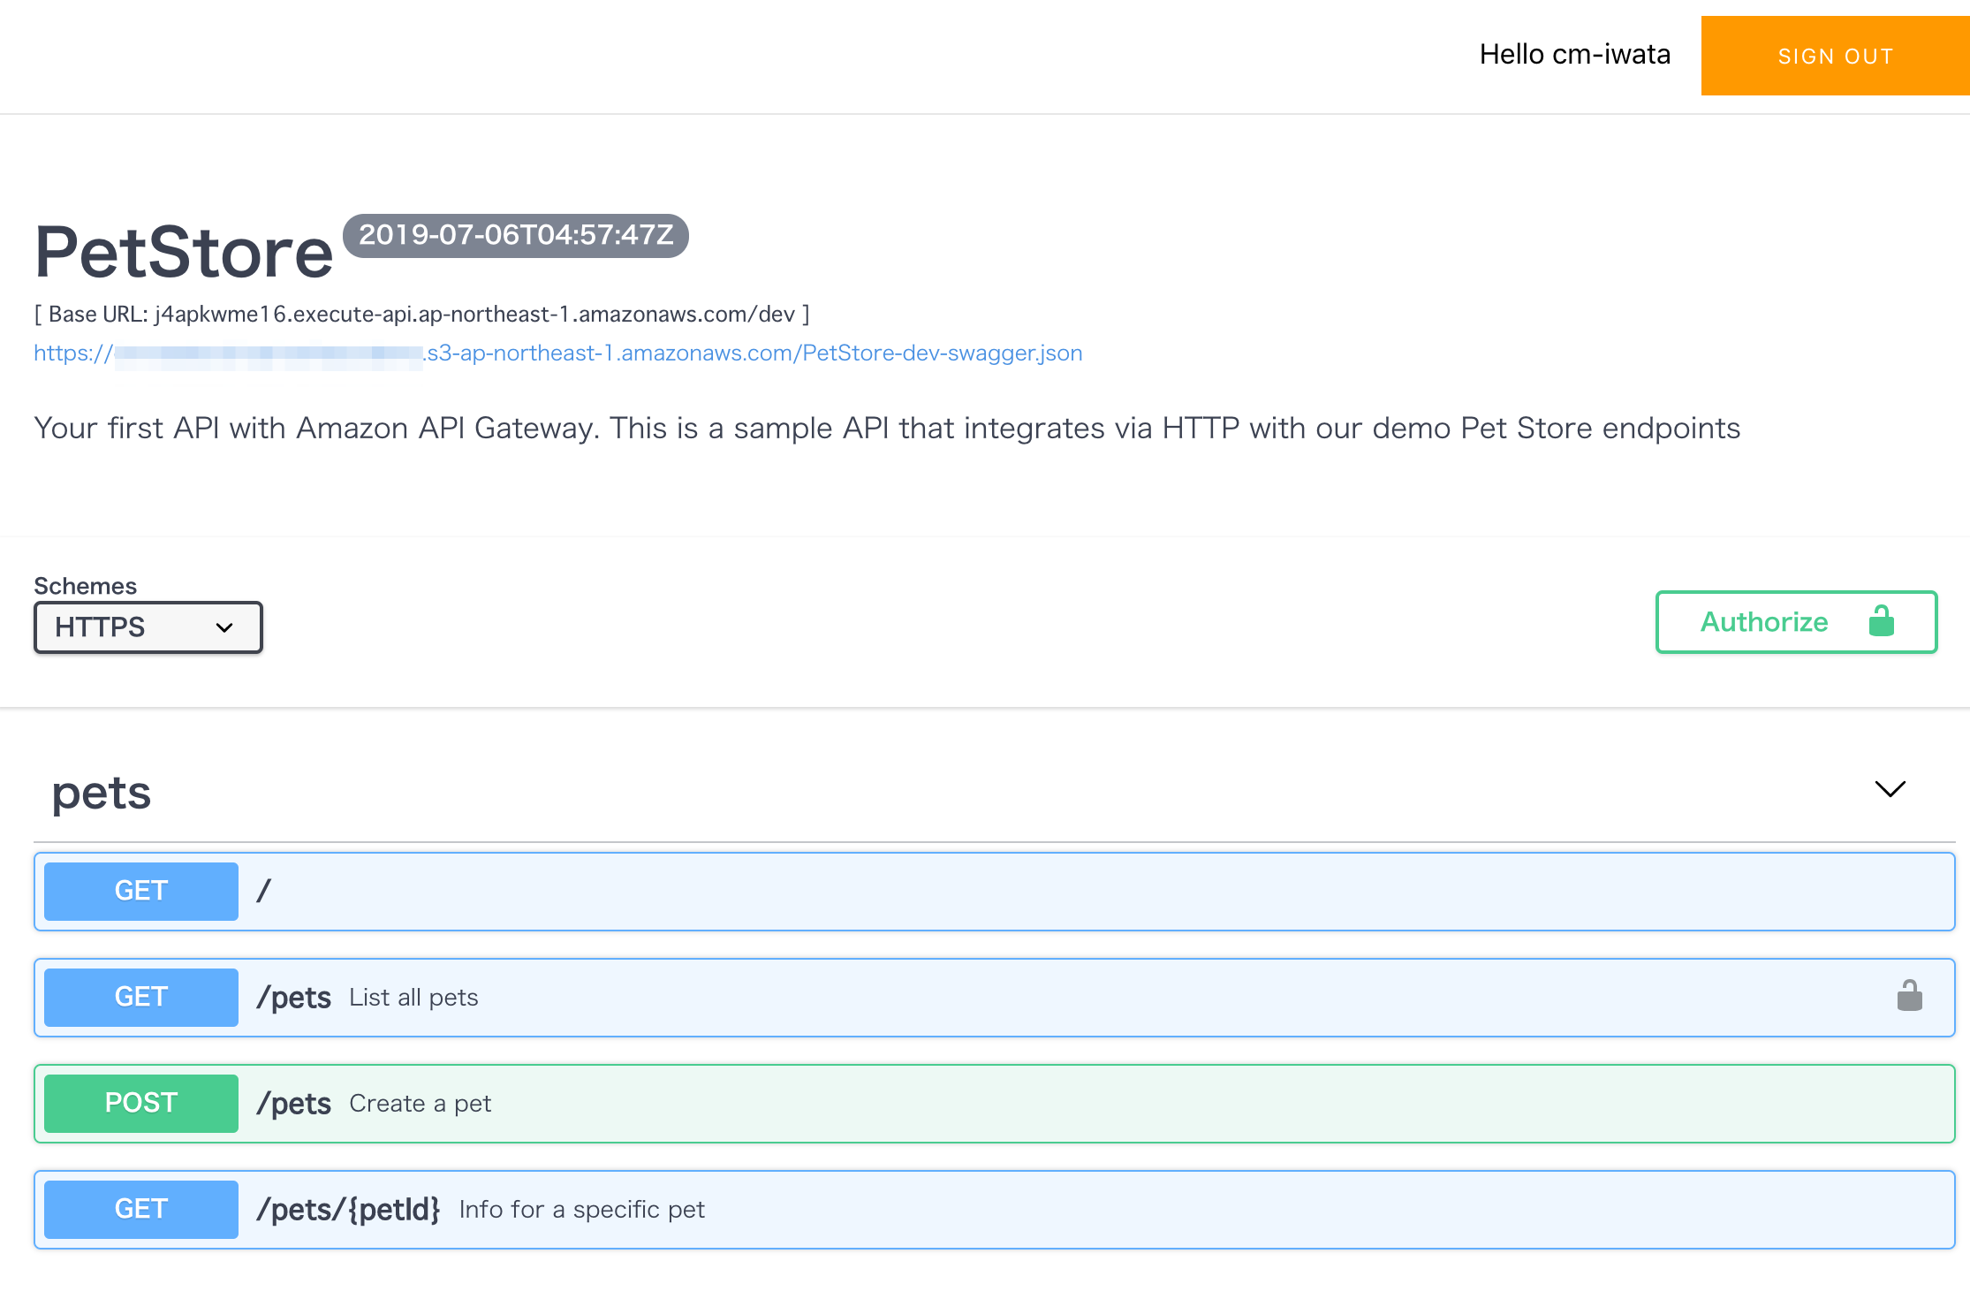Click the GET badge for /pets/{petId}
This screenshot has height=1299, width=1970.
tap(140, 1209)
